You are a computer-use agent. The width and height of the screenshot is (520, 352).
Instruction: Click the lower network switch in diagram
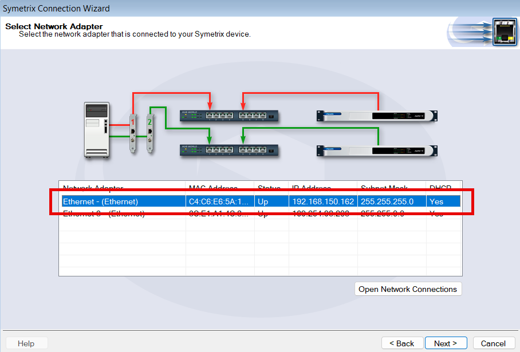(x=229, y=150)
